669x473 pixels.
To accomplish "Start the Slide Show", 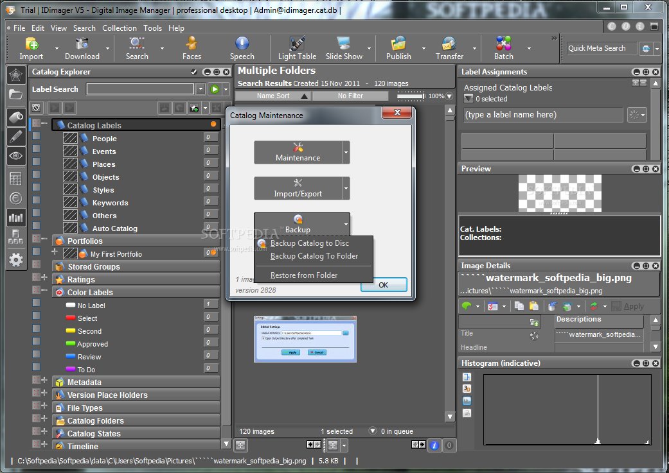I will (344, 48).
